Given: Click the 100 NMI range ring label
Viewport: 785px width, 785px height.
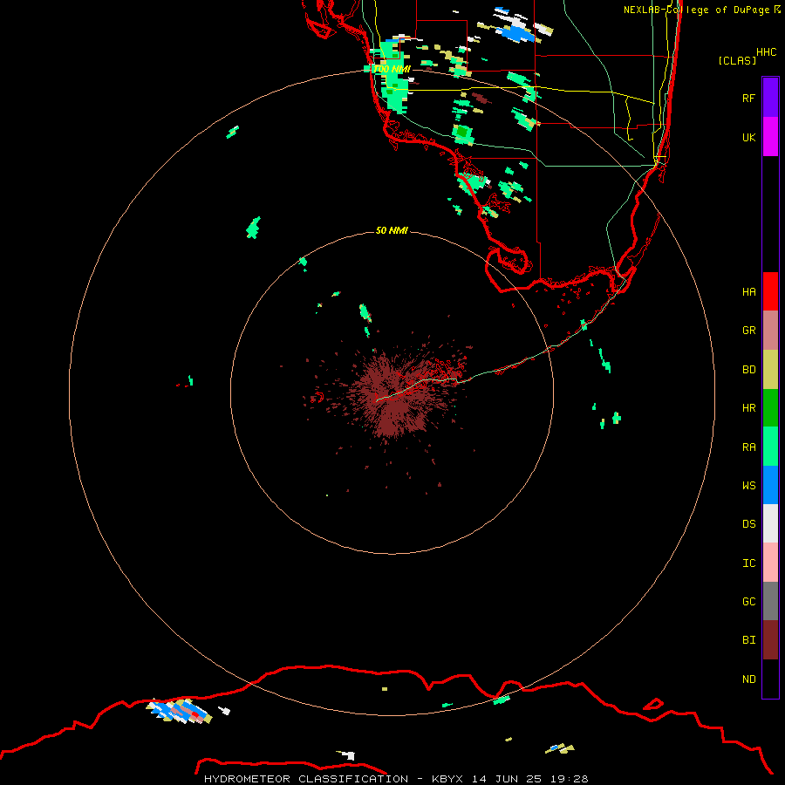Looking at the screenshot, I should [x=392, y=69].
